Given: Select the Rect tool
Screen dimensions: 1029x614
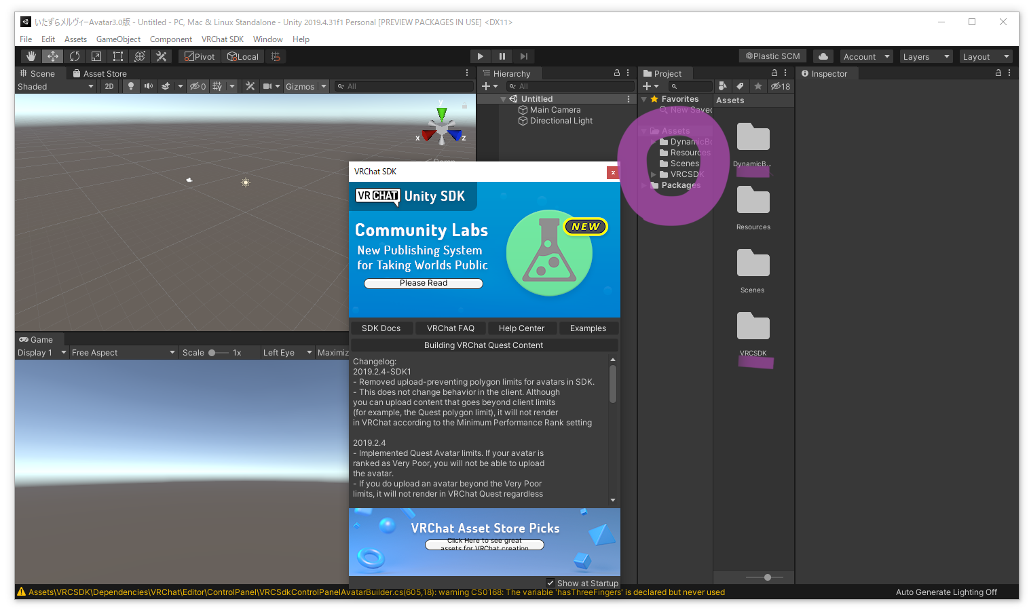Looking at the screenshot, I should coord(118,56).
